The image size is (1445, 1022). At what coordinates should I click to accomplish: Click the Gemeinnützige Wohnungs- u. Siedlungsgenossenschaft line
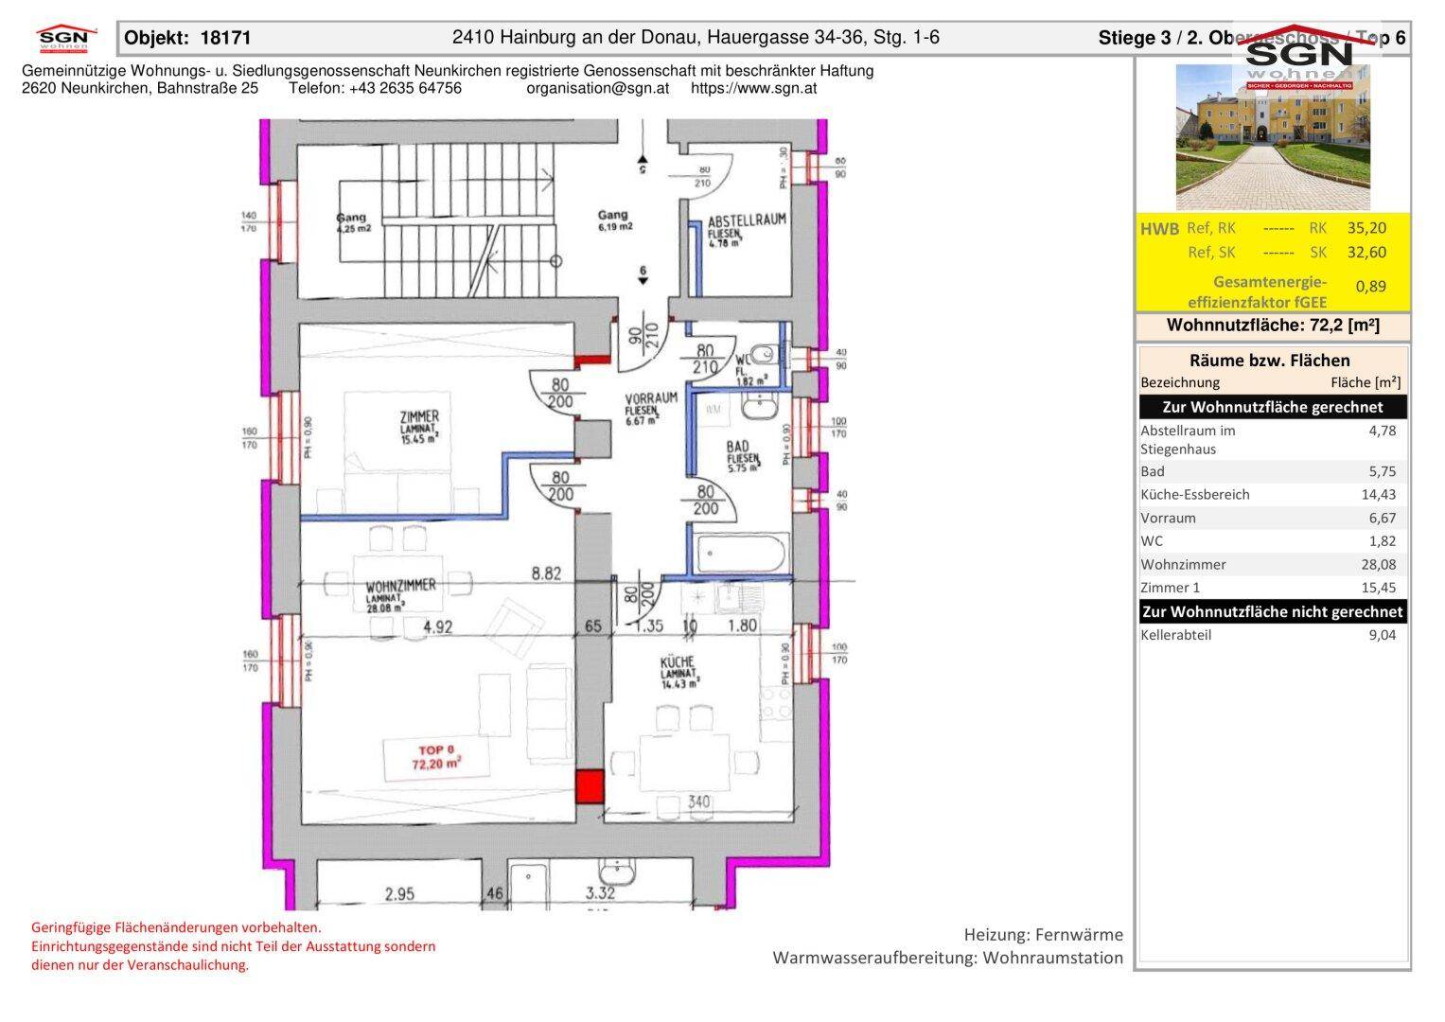448,71
